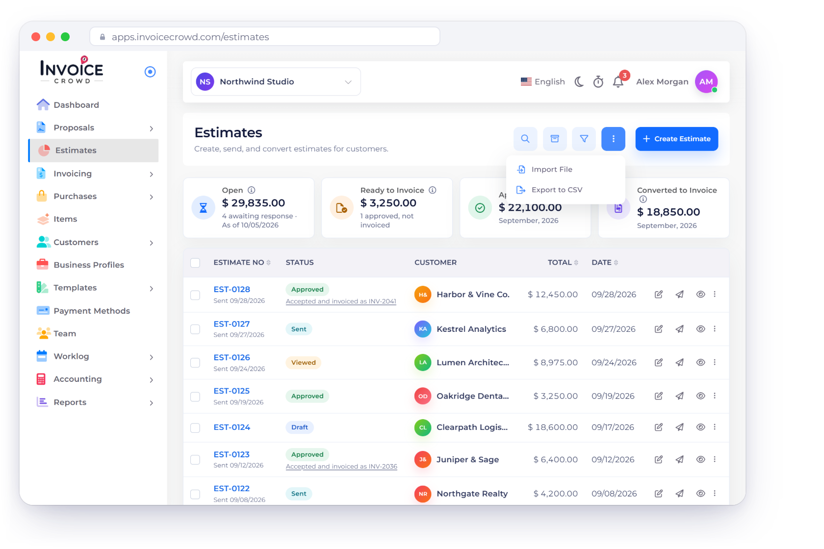Open the Northwind Studio company dropdown
This screenshot has width=824, height=549.
point(276,82)
